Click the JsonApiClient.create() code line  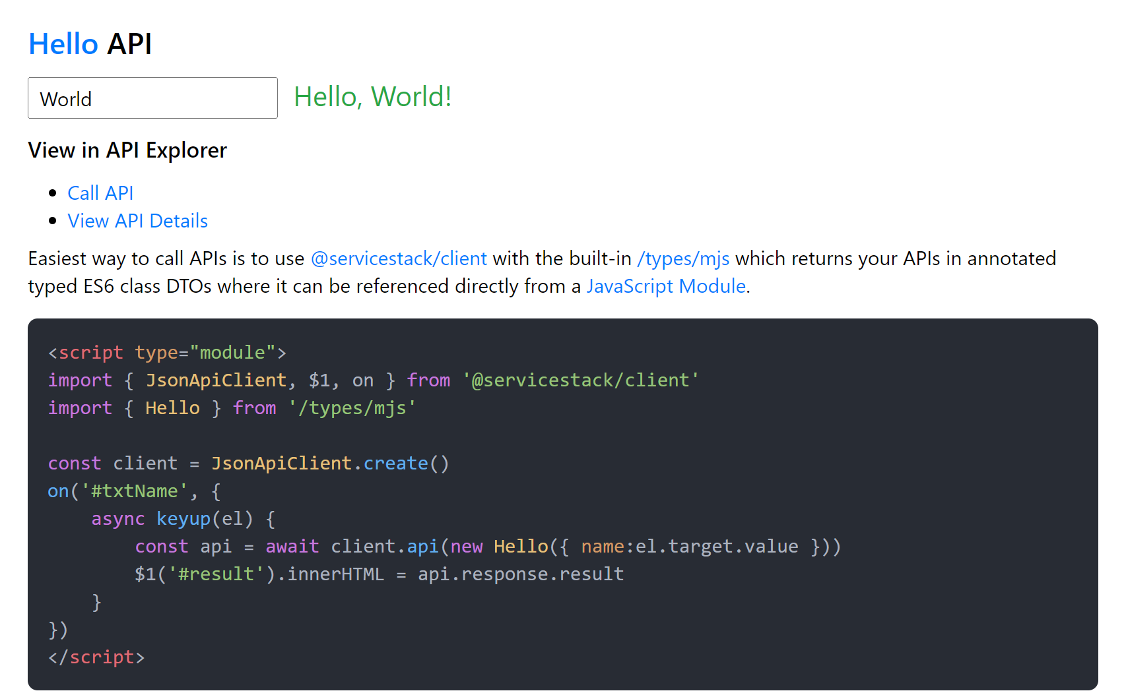pos(248,464)
